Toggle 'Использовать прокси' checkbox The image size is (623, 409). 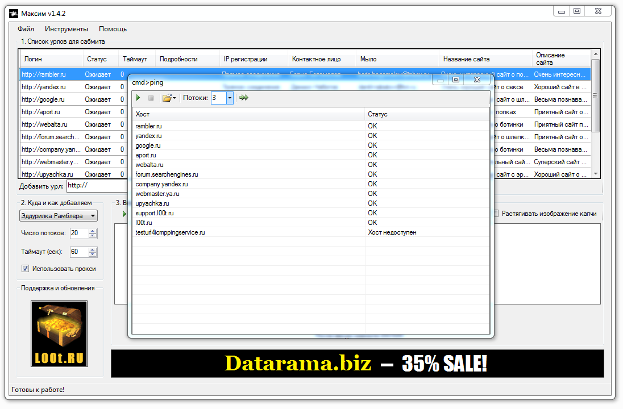pos(25,269)
